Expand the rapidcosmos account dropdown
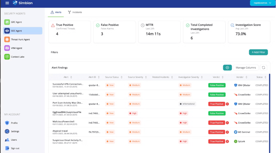 (261, 3)
